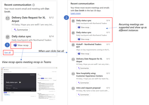Screen dimensions: 149x105
Task: Summarize the New hospitality wing email
Action: tap(83, 83)
